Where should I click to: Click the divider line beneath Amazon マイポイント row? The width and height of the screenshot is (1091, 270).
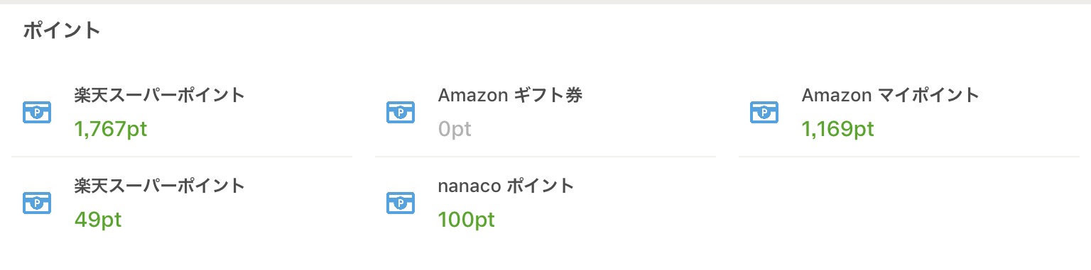(x=909, y=157)
